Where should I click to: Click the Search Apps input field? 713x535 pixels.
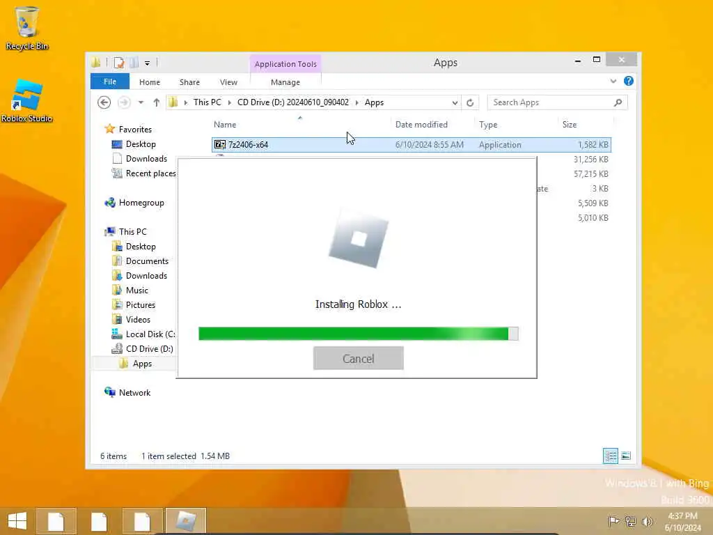[x=550, y=102]
